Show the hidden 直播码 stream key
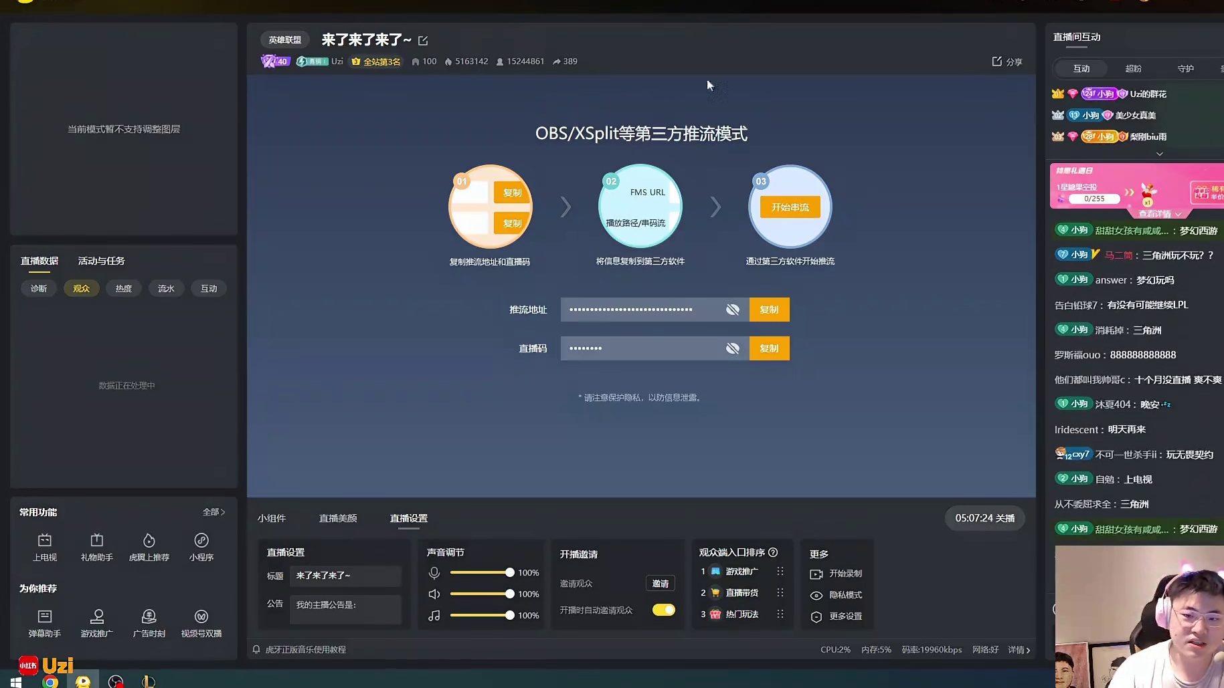The width and height of the screenshot is (1224, 688). click(x=733, y=348)
